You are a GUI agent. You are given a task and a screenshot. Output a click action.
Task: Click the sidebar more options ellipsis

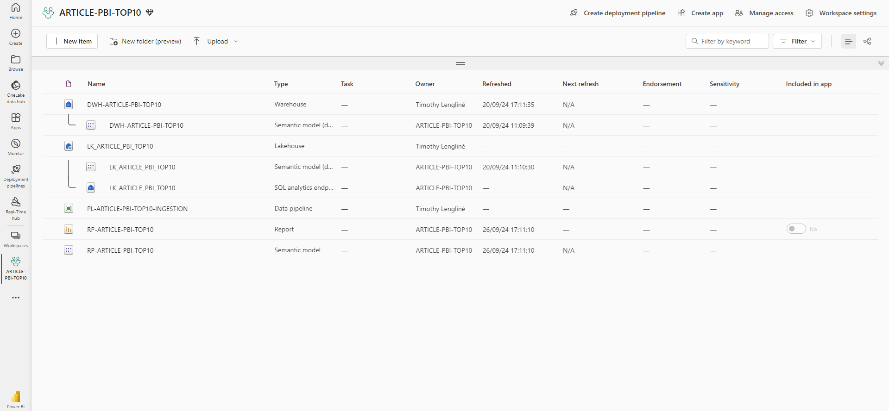pyautogui.click(x=16, y=298)
